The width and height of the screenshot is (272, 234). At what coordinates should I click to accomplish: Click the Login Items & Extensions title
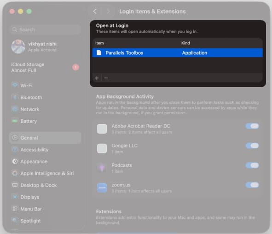152,12
